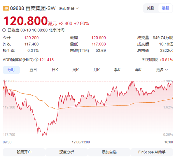Viewport: 175px width, 157px height.
Task: Click the 添加自选 button
Action: click(109, 152)
